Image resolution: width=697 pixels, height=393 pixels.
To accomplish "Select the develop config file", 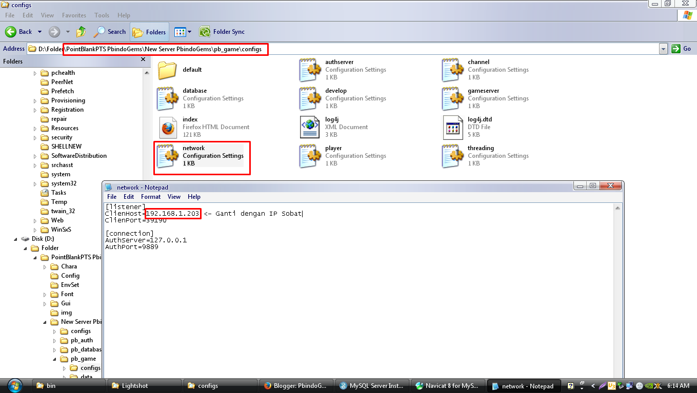I will coord(310,99).
